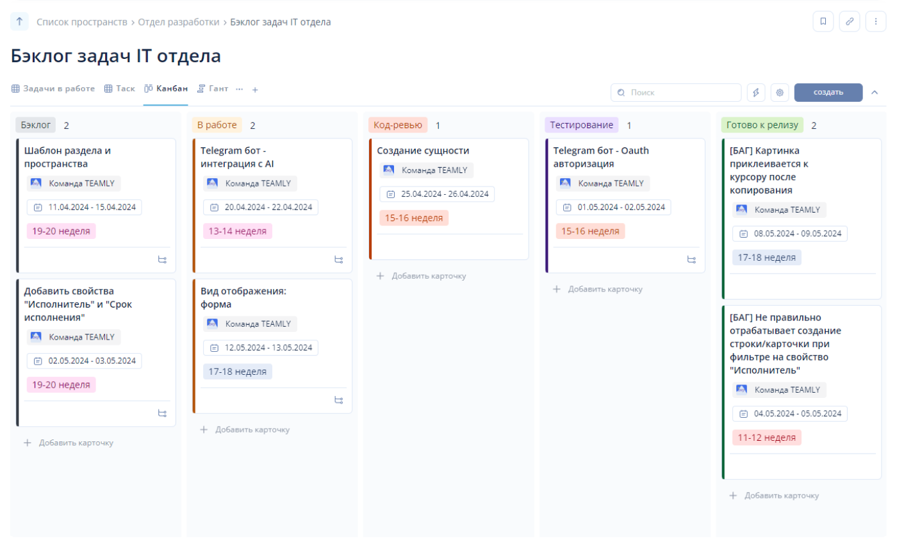
Task: Open the '...' hidden views menu
Action: click(239, 90)
